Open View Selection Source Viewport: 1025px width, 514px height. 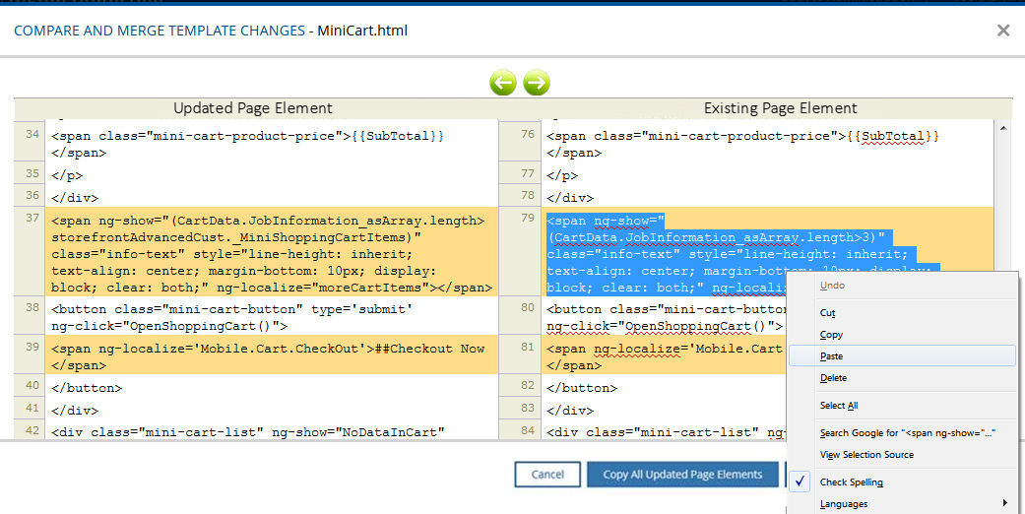click(866, 455)
